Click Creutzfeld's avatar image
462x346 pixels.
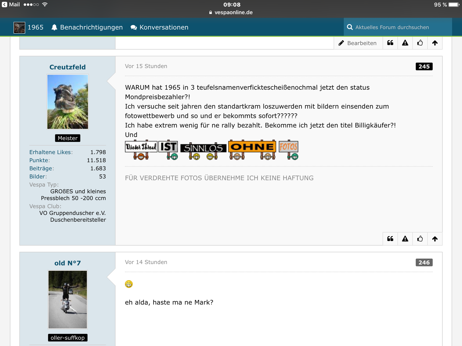[x=68, y=102]
